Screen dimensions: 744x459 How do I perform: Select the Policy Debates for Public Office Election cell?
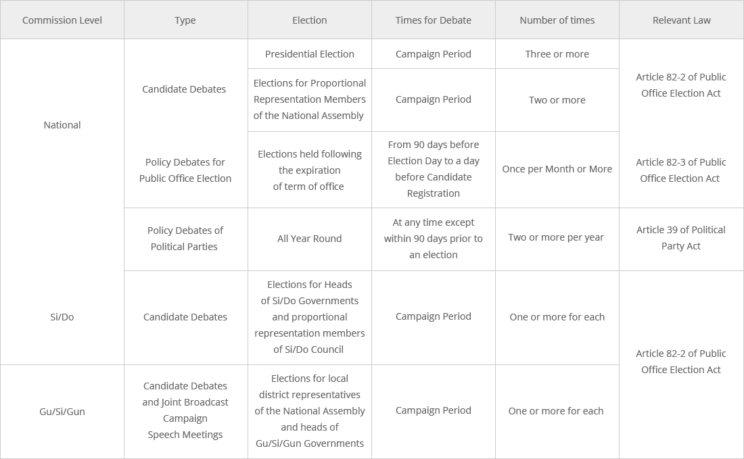[185, 170]
